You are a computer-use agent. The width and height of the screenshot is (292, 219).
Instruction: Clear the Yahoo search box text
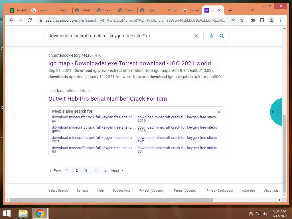(196, 36)
